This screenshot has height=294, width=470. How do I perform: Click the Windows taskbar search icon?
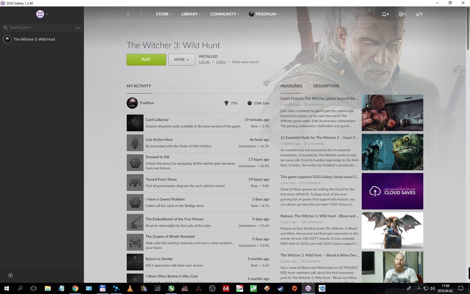point(20,288)
